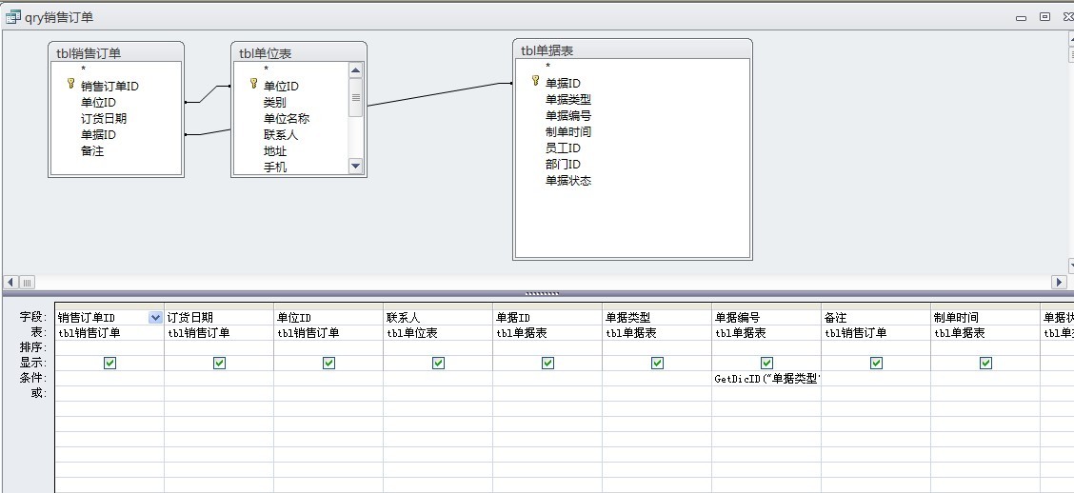The height and width of the screenshot is (493, 1074).
Task: Click the 排序 cell under 订货日期 column
Action: click(219, 347)
